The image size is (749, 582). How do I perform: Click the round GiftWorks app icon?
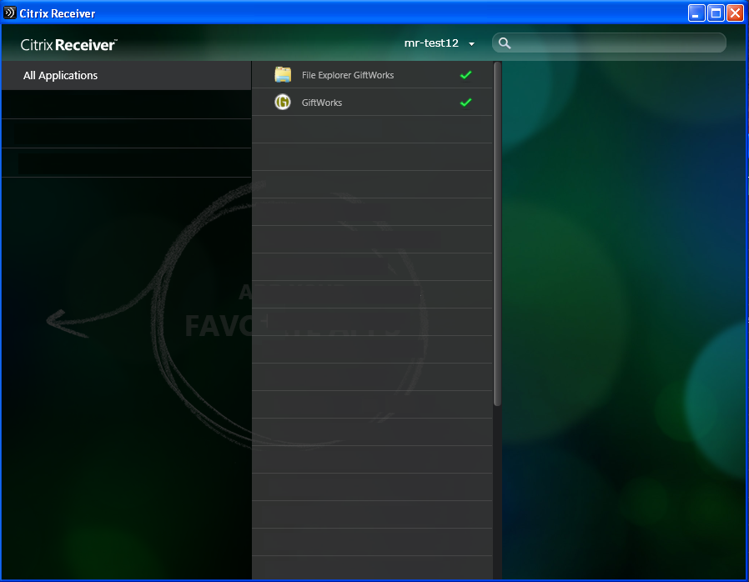[283, 103]
